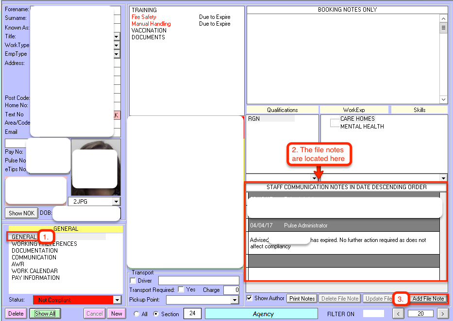The height and width of the screenshot is (321, 453).
Task: Click the Add File Note button
Action: point(428,299)
